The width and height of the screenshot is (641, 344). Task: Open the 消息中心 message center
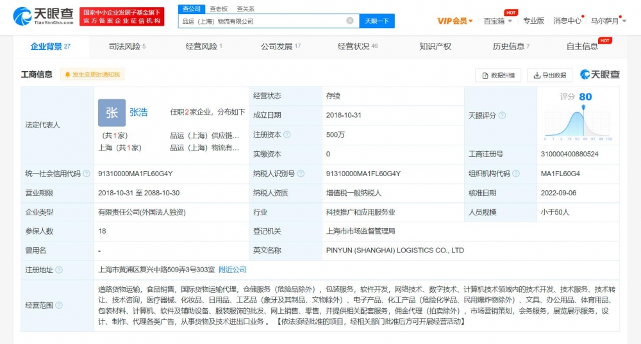(567, 21)
